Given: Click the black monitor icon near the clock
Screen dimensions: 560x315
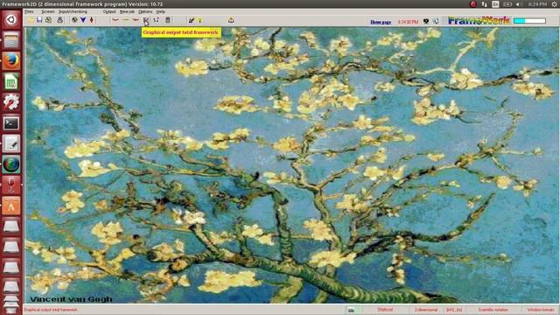Looking at the screenshot, I should [x=426, y=21].
